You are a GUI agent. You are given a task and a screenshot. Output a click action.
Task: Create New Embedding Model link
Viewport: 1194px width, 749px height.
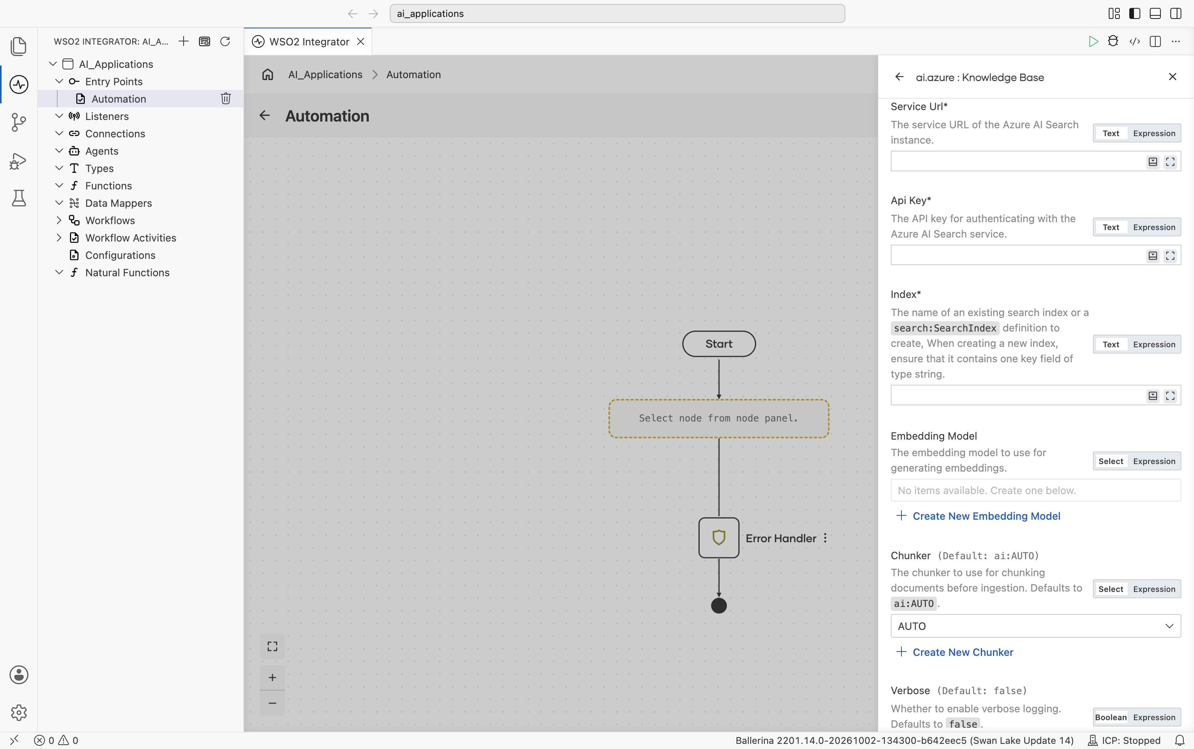(x=978, y=516)
